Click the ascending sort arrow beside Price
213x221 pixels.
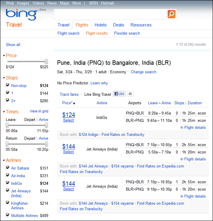point(74,103)
